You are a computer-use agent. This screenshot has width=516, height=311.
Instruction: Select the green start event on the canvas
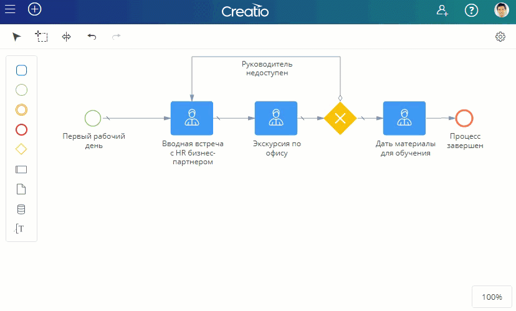(93, 118)
